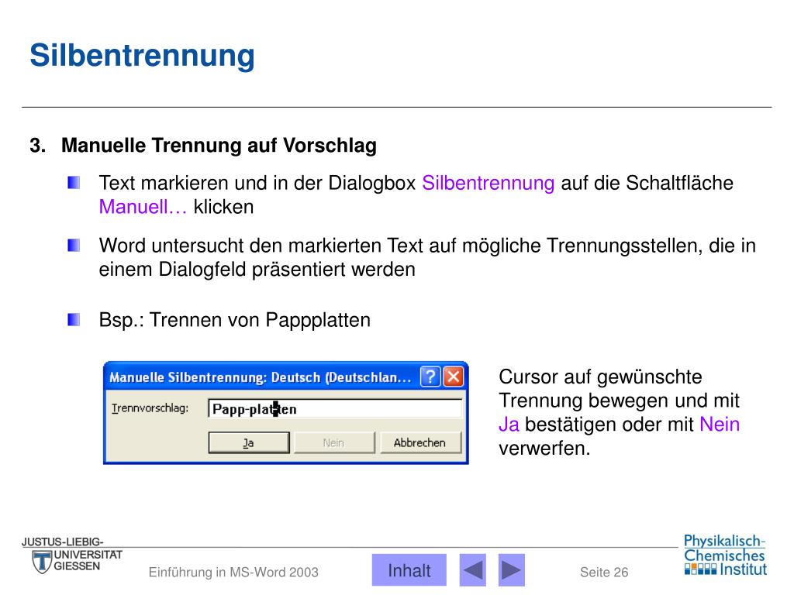Click the purple word 'Manuell…'

[x=143, y=207]
